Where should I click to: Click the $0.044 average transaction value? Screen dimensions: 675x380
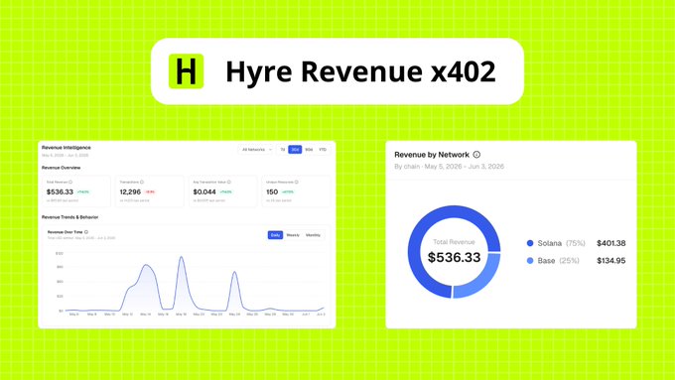point(204,191)
